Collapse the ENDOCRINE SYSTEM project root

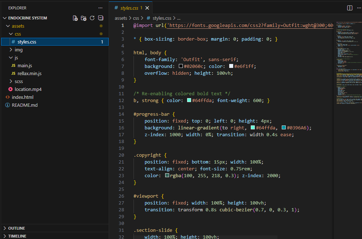pyautogui.click(x=28, y=18)
